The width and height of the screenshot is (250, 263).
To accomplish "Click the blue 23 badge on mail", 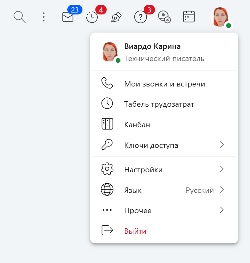I will [75, 10].
